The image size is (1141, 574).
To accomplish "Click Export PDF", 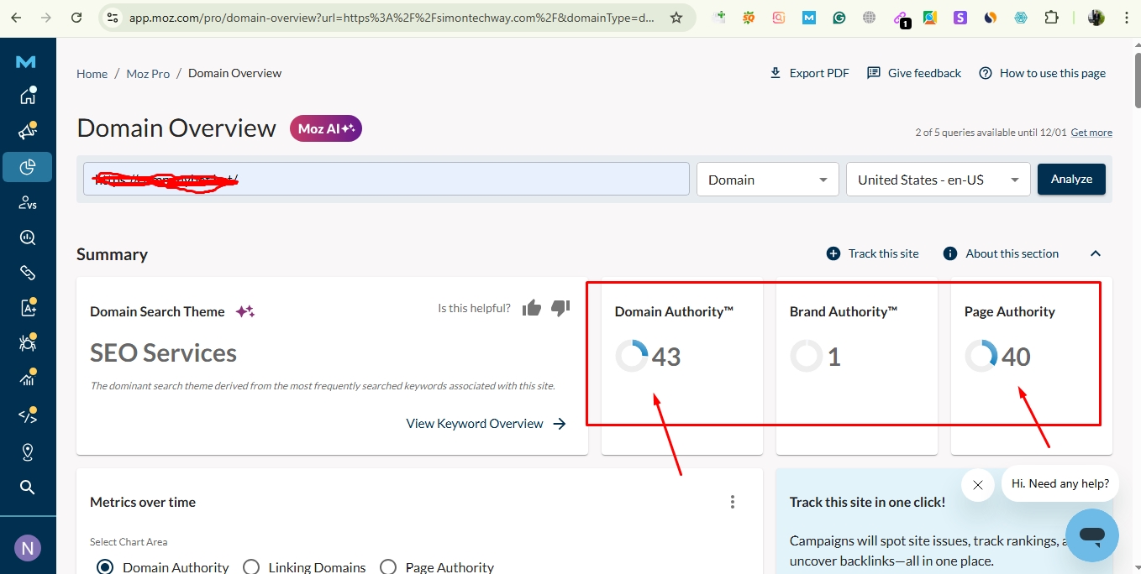I will pyautogui.click(x=809, y=73).
